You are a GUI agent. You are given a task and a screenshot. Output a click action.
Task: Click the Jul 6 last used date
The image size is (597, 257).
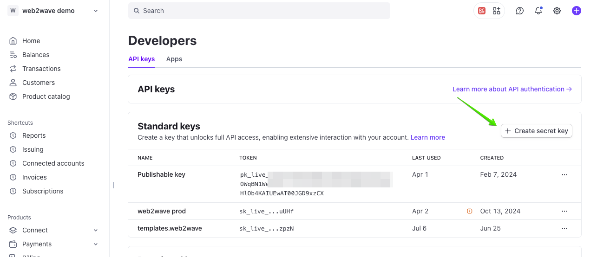click(x=419, y=228)
